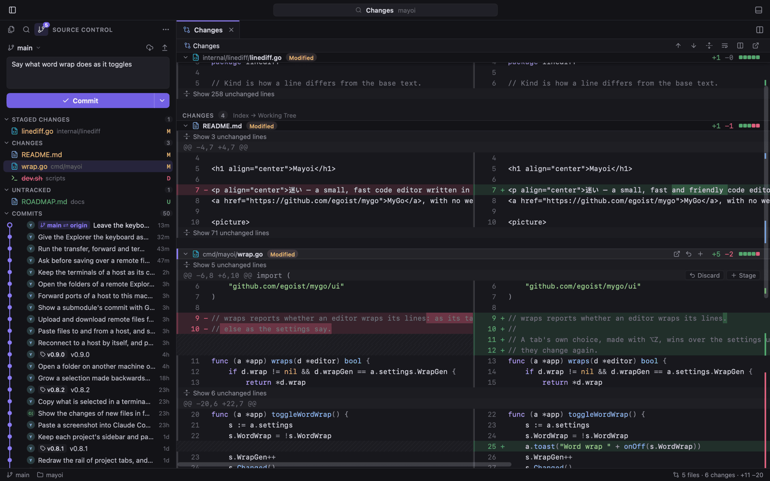Toggle the bottom panel
Screen dimensions: 770x481
758,10
